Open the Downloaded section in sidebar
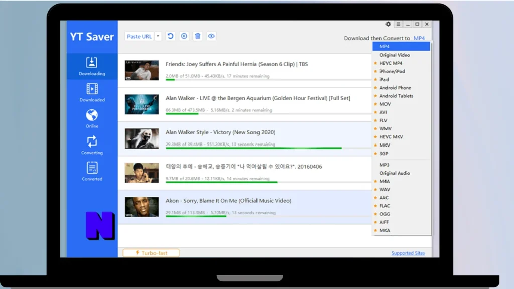This screenshot has width=514, height=289. tap(92, 93)
